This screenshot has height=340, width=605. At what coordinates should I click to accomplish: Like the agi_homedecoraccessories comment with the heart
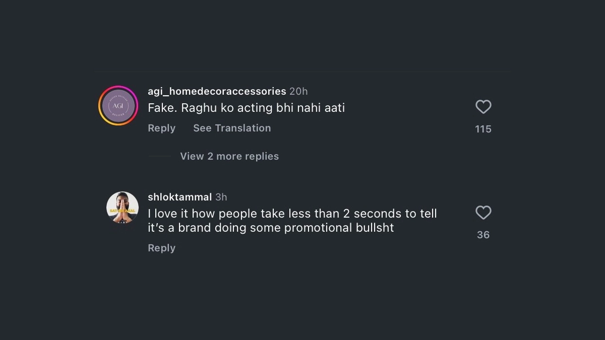(483, 107)
